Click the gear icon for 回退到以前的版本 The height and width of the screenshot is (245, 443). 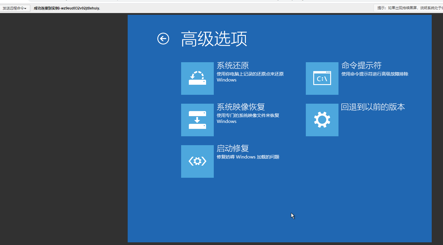322,120
